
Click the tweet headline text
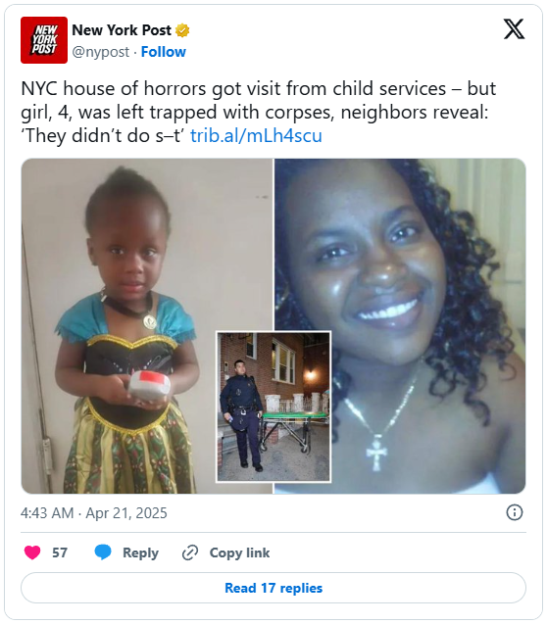(x=259, y=112)
